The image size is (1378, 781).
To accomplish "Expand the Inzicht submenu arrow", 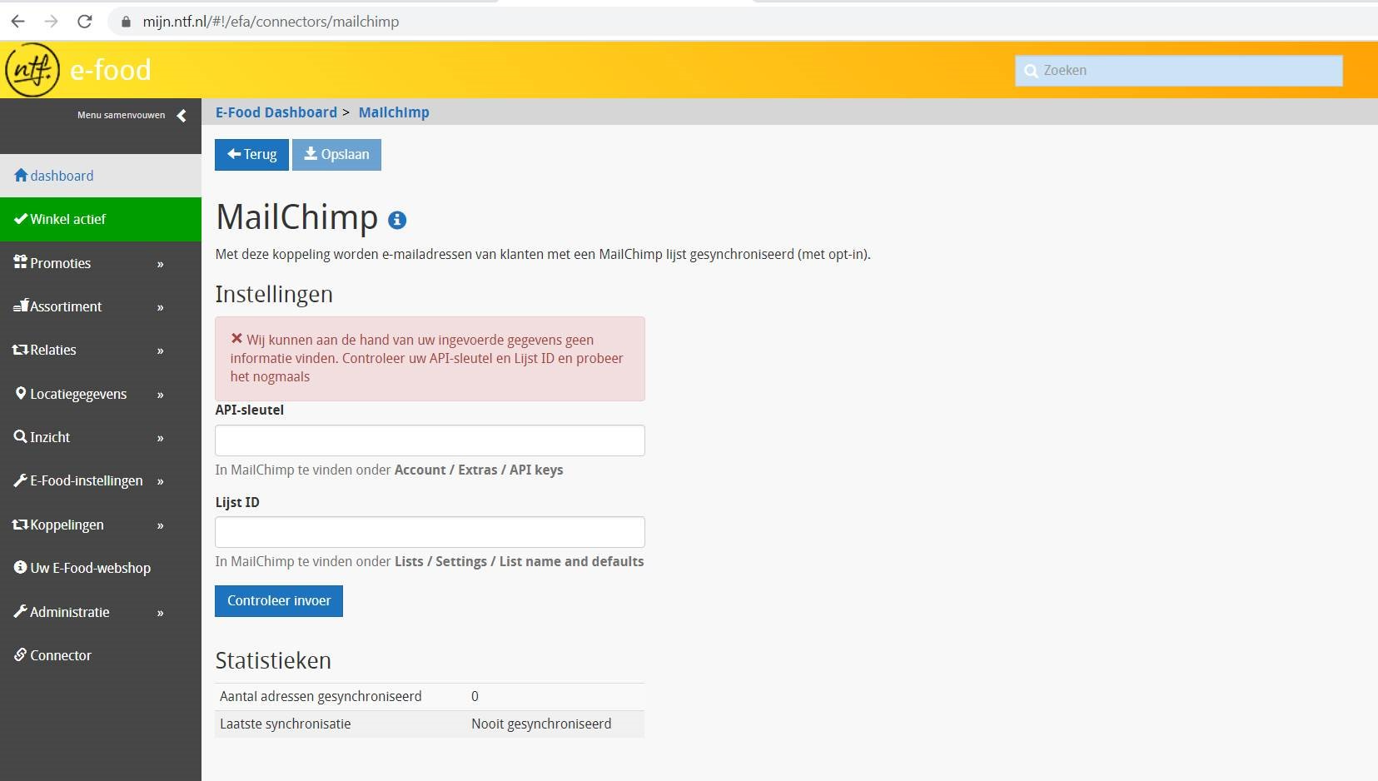I will click(x=161, y=438).
